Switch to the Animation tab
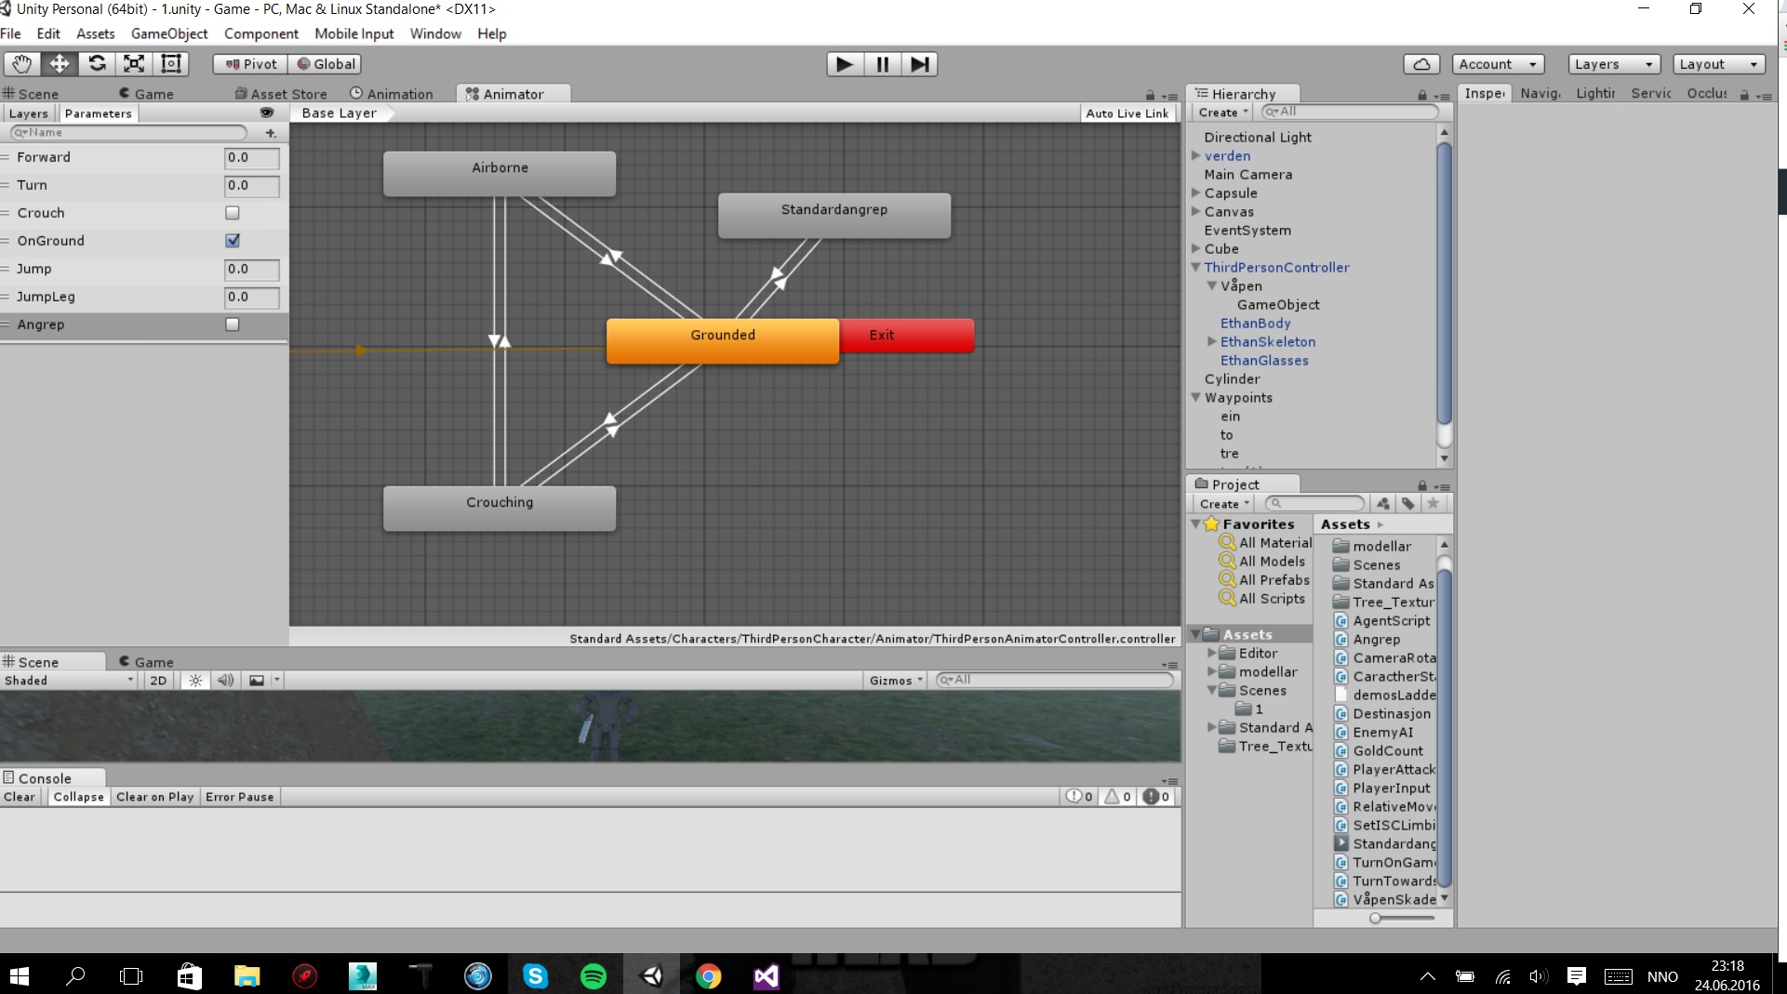 pos(392,94)
